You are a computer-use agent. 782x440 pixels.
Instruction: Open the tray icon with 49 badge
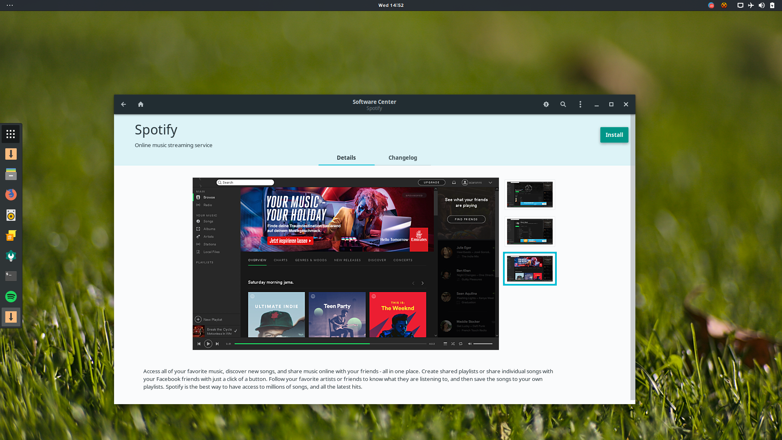point(711,5)
